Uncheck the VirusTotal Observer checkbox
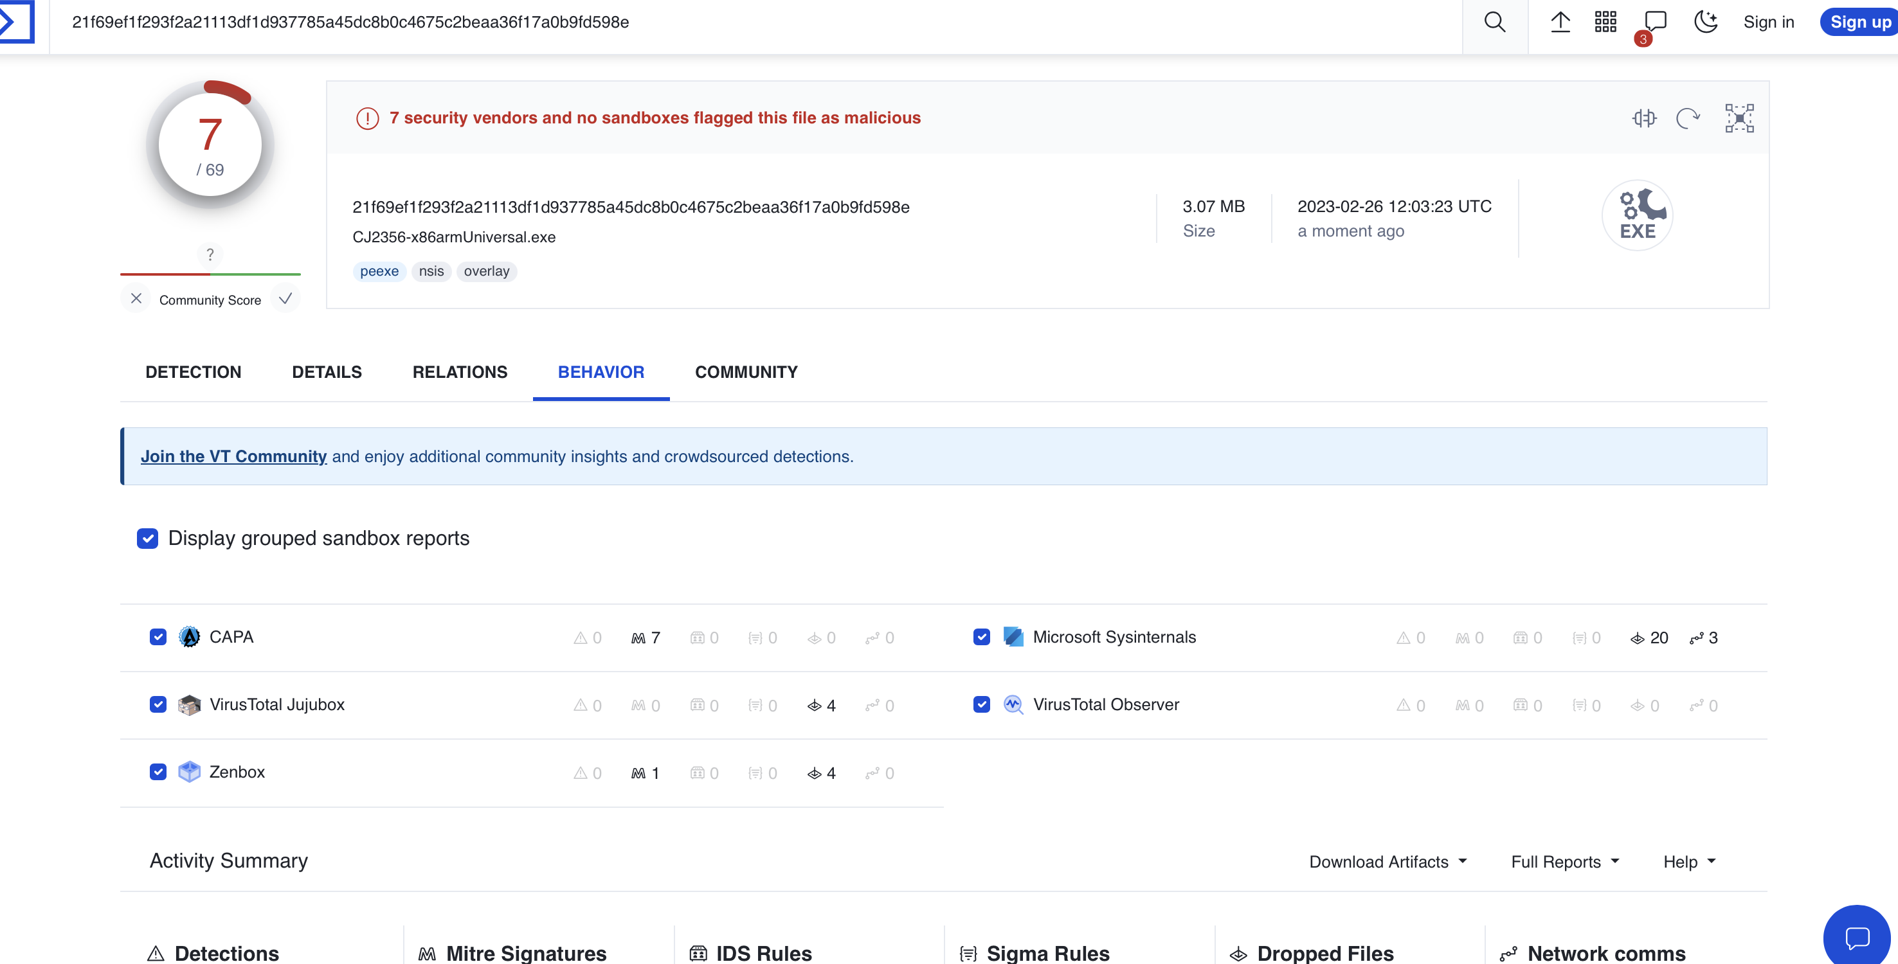 coord(981,705)
